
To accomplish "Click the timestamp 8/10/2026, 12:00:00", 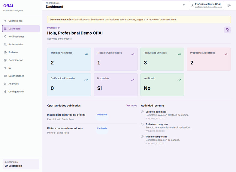I will (155, 119).
